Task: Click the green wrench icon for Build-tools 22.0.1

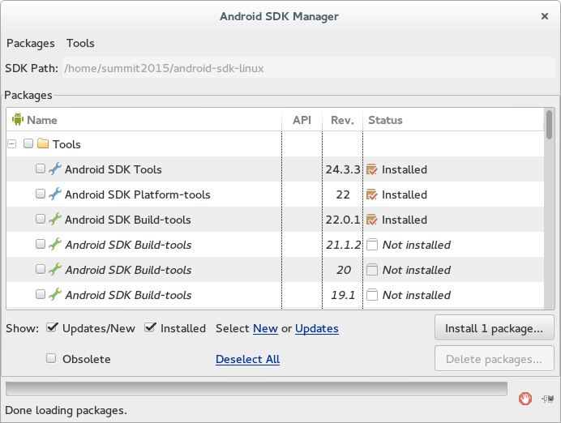Action: (x=55, y=219)
